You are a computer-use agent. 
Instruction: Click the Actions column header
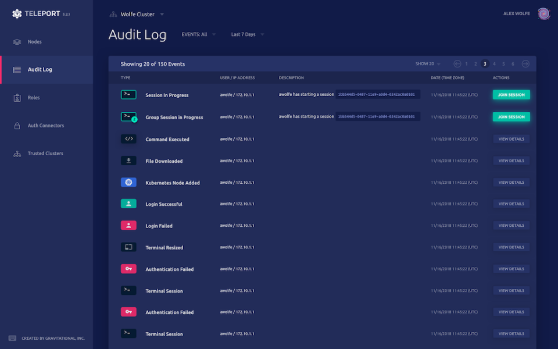coord(501,77)
